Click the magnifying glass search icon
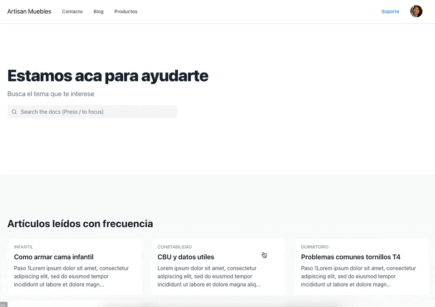 pos(14,112)
